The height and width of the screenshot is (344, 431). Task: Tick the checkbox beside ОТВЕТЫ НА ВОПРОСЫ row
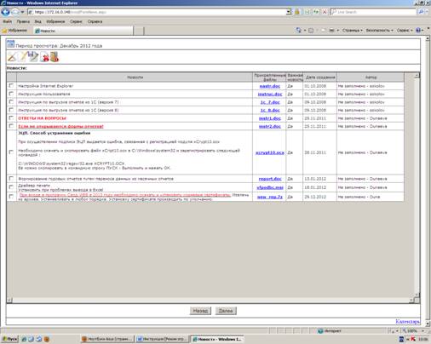click(x=11, y=118)
